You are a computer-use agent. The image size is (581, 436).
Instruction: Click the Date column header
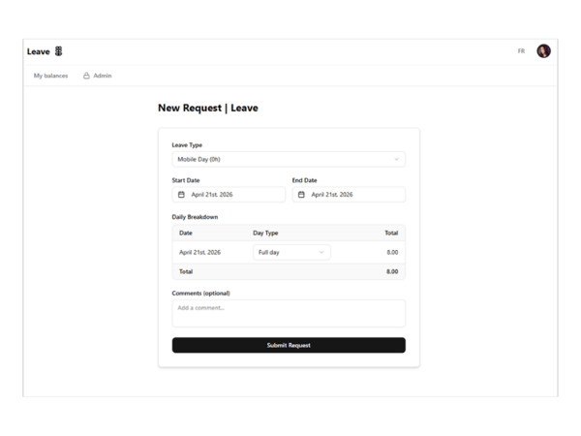[186, 234]
